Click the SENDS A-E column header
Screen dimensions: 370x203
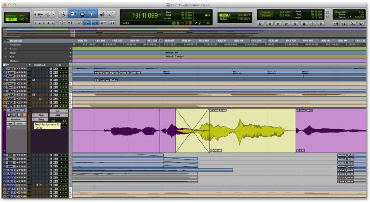click(x=40, y=64)
